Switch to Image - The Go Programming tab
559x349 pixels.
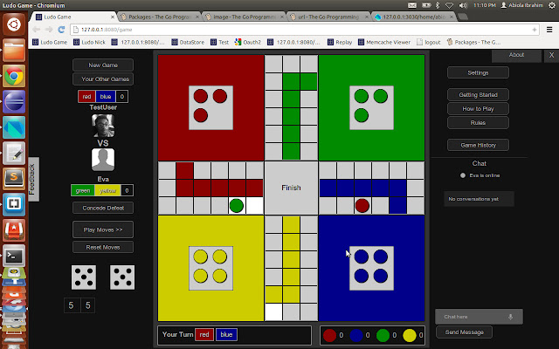245,17
